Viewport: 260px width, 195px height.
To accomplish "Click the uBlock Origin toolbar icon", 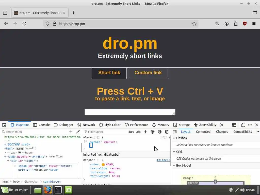I will click(245, 24).
